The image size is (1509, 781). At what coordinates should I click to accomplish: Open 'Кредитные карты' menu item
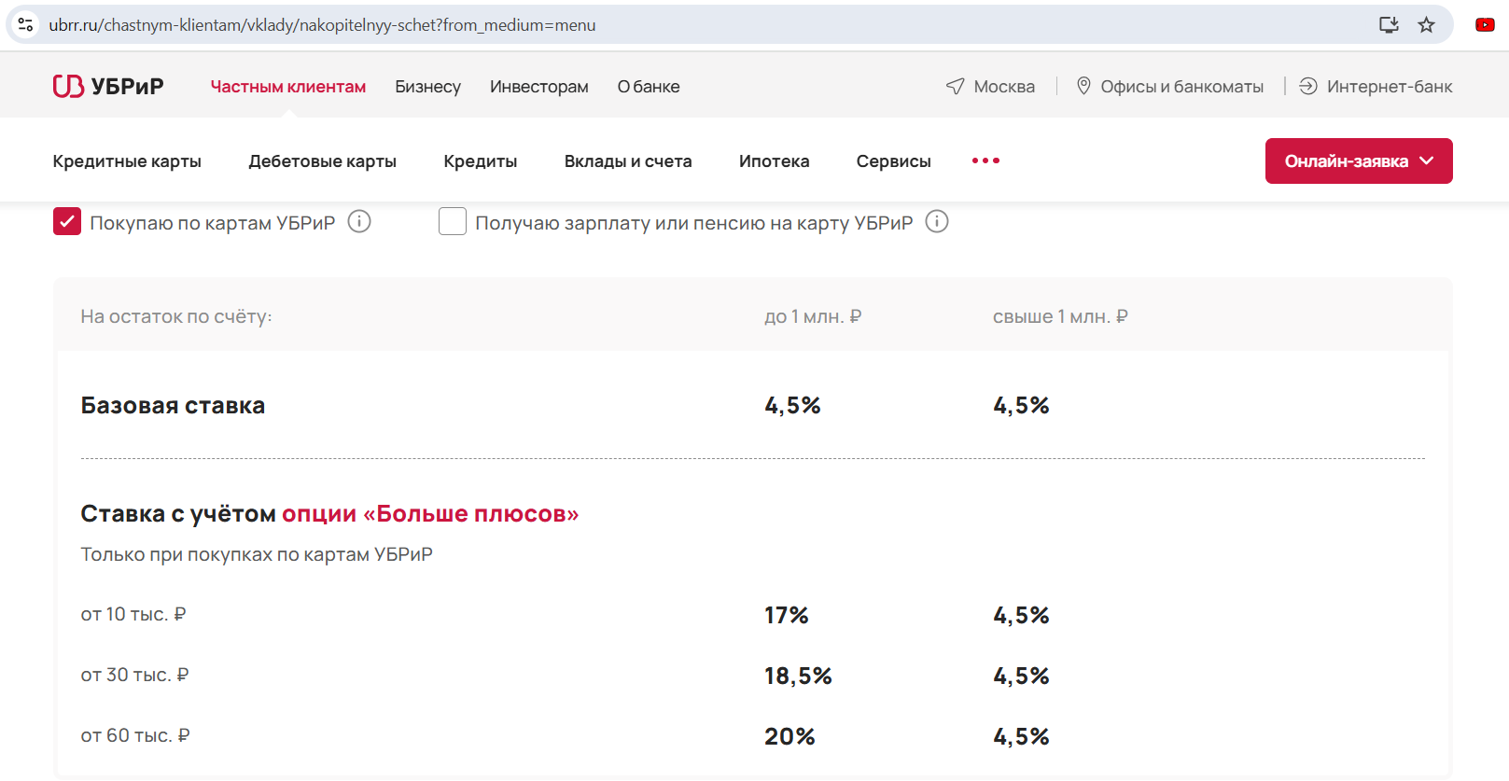[127, 161]
